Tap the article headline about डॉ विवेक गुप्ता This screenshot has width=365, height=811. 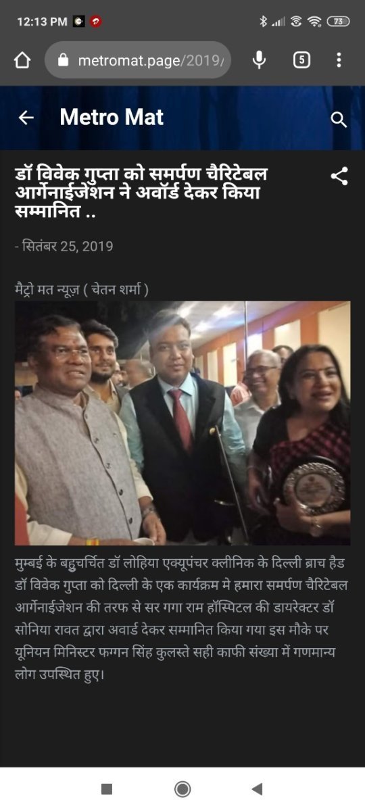click(141, 193)
